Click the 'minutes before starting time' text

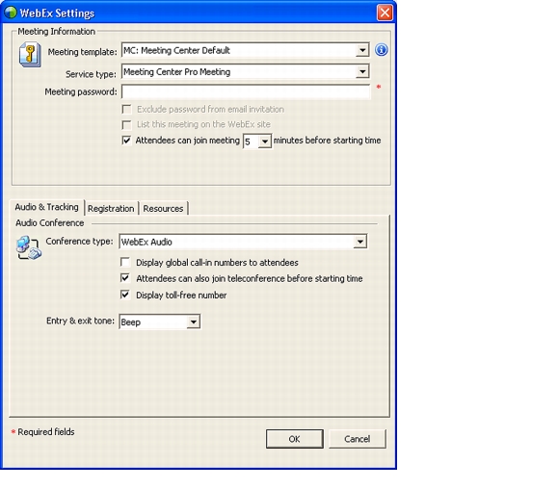327,141
